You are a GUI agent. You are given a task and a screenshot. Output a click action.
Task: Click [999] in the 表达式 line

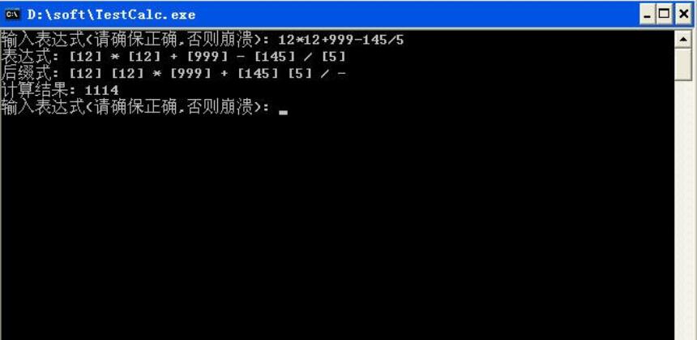(207, 57)
